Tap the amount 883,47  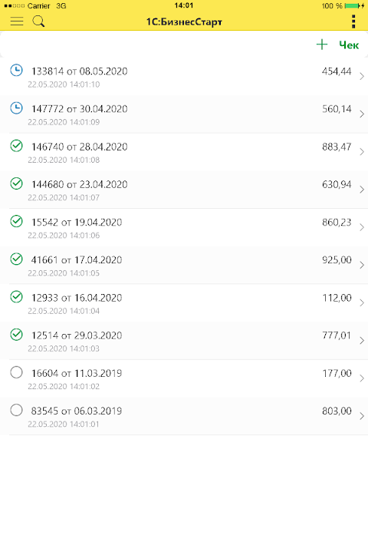(x=337, y=147)
